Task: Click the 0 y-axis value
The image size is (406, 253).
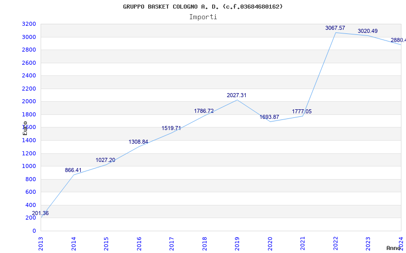Action: (x=34, y=231)
